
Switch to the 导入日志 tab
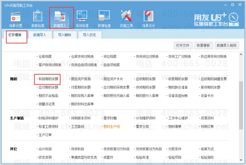click(90, 35)
